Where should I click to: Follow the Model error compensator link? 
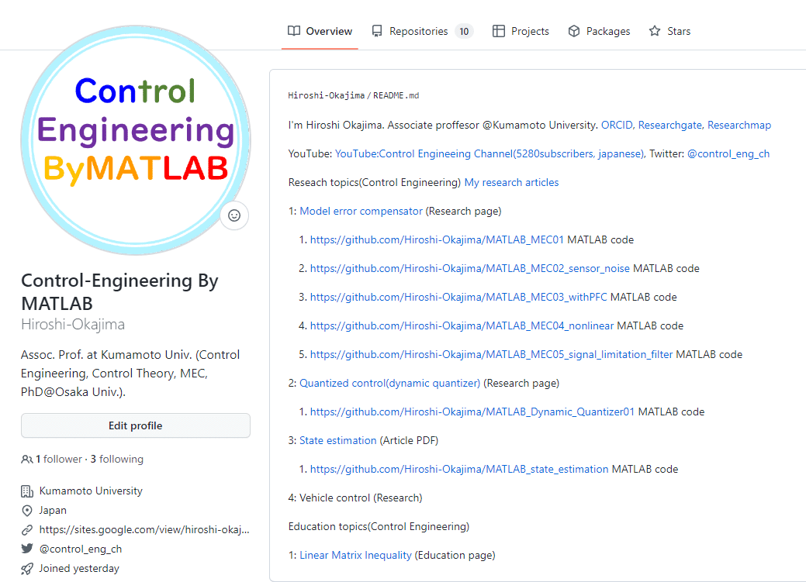(x=361, y=211)
